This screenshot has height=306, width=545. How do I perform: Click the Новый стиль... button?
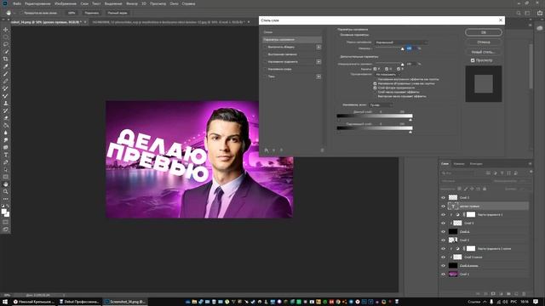coord(484,52)
